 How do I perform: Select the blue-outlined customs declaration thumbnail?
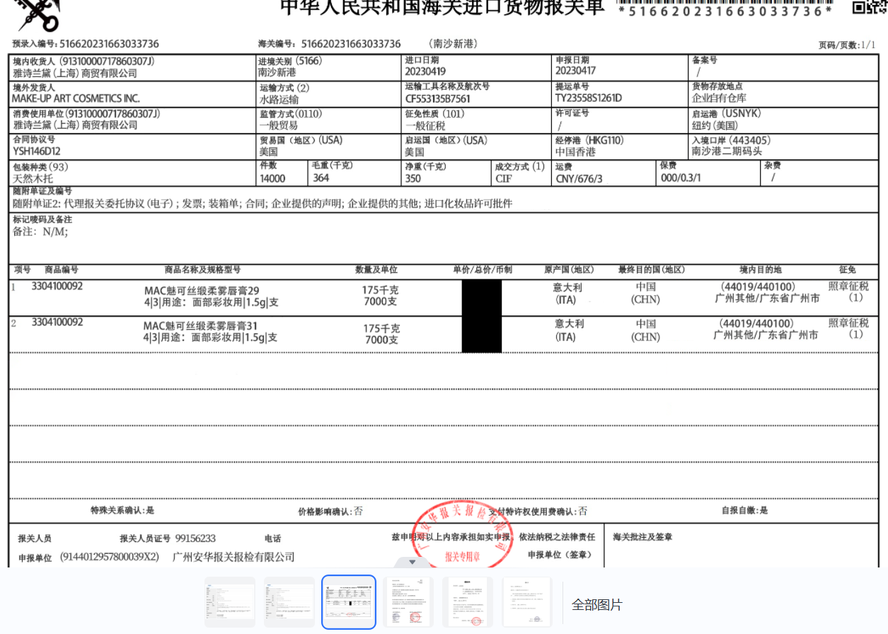(x=349, y=602)
